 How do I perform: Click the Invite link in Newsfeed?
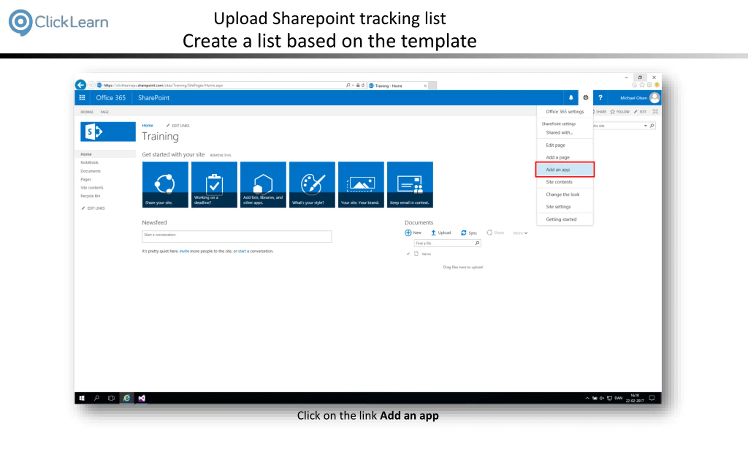(184, 251)
